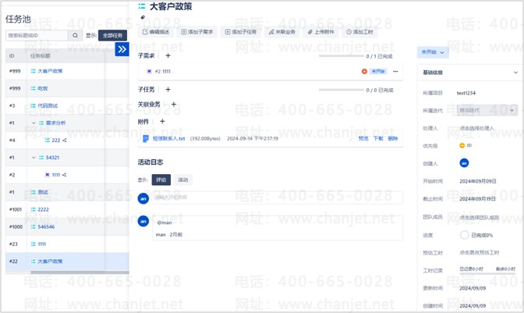The width and height of the screenshot is (524, 313).
Task: Click the 添加工时 button
Action: (359, 32)
